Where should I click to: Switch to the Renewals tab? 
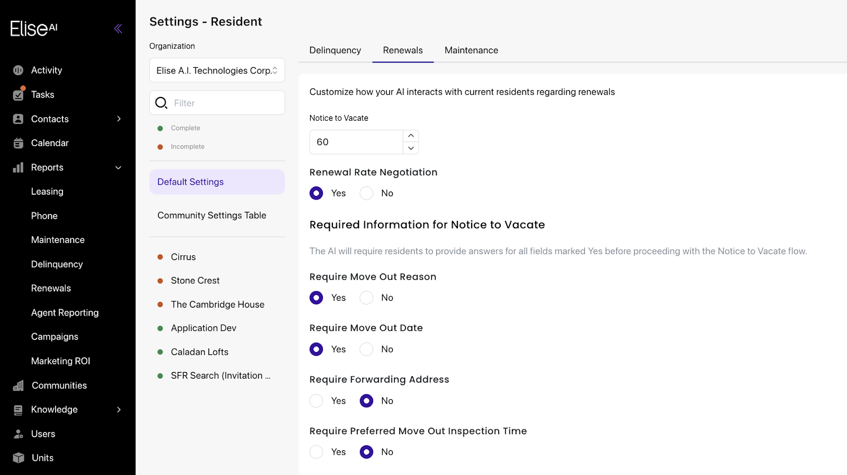(403, 50)
